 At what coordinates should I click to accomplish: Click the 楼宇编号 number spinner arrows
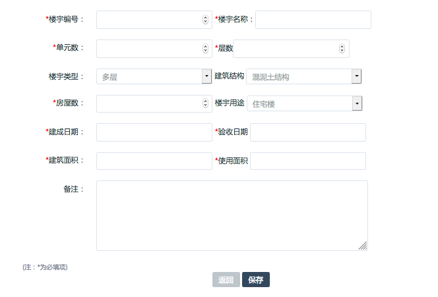[x=205, y=20]
